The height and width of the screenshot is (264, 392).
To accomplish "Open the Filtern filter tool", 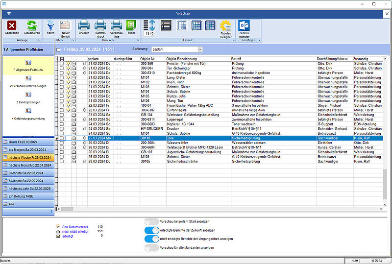I will (x=50, y=25).
